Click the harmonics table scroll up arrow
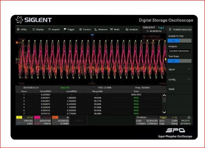 (x=164, y=95)
